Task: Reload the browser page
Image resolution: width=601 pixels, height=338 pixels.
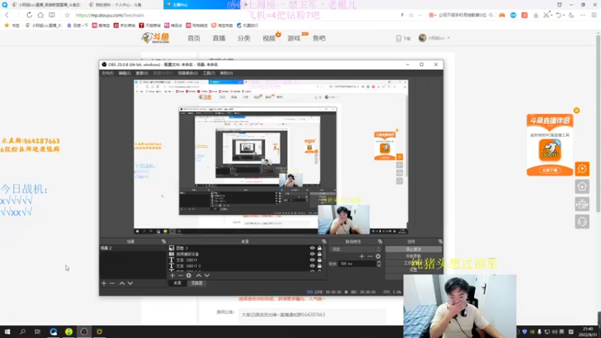Action: 29,15
